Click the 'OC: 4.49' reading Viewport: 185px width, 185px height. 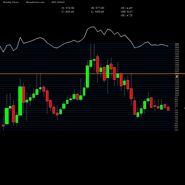click(127, 8)
